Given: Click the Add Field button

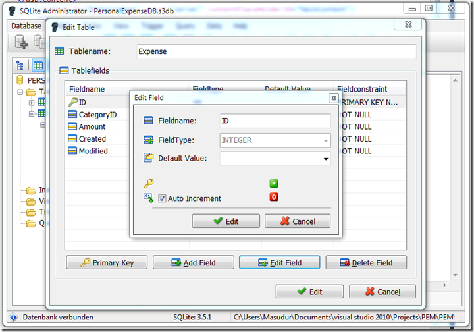Looking at the screenshot, I should click(193, 262).
